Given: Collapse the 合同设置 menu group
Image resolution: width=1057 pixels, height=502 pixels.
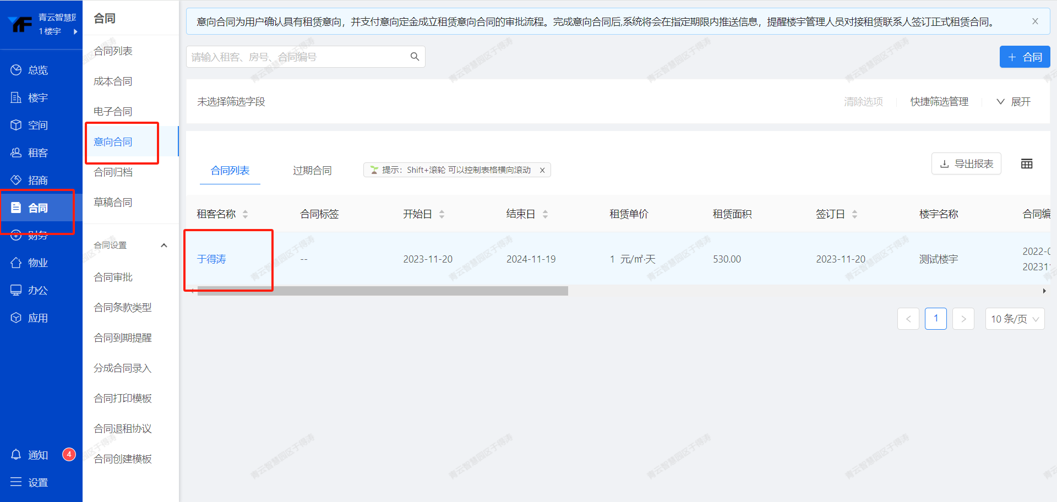Looking at the screenshot, I should pos(164,245).
